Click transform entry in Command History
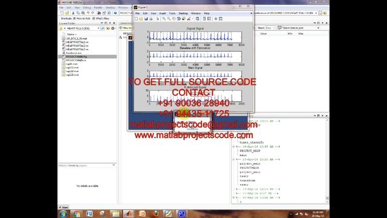 point(247,180)
